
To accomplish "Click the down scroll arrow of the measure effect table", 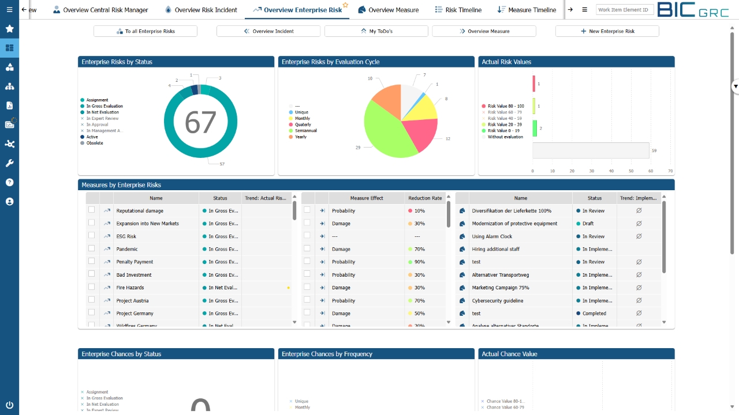I will coord(449,322).
